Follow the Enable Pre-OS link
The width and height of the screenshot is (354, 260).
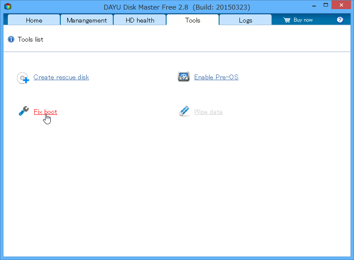[x=216, y=77]
